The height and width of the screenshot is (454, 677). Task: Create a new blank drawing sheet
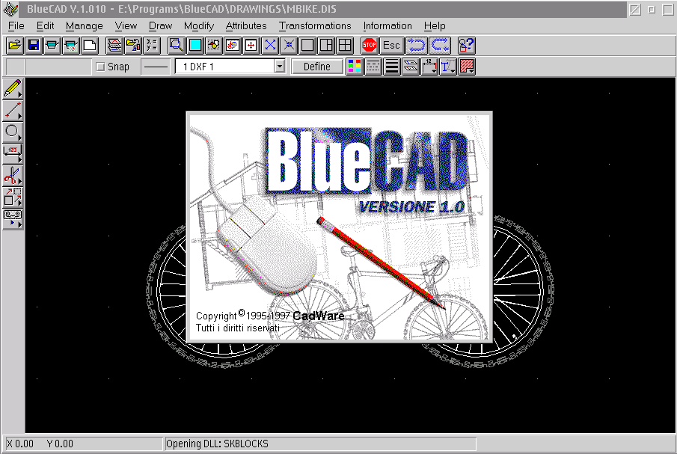point(90,46)
